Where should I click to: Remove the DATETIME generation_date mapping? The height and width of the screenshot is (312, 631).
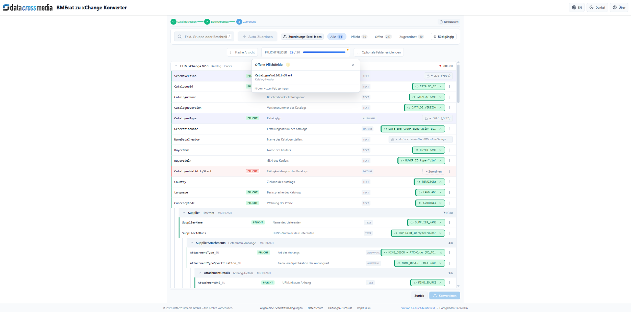coord(440,129)
